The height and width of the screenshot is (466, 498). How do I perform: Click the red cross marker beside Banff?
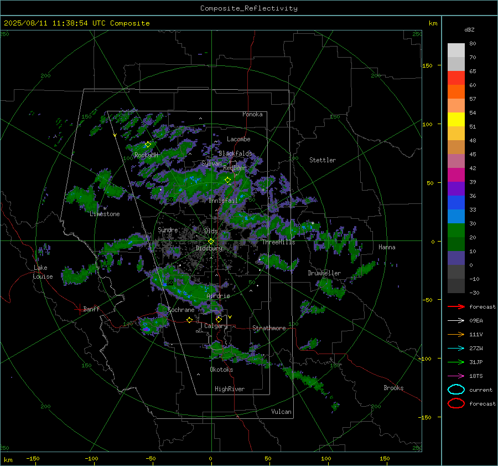79,309
